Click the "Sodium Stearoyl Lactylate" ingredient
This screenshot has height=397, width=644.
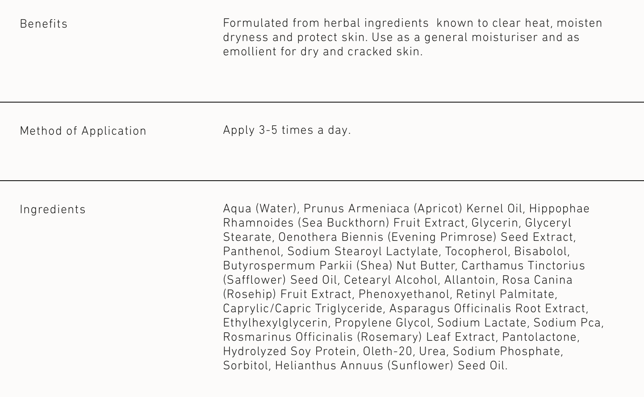tap(362, 252)
